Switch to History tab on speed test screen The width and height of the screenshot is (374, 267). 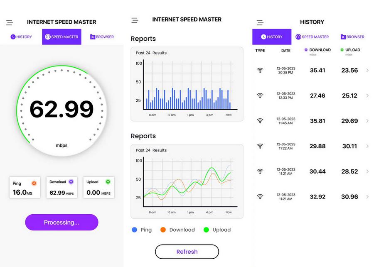tap(21, 37)
